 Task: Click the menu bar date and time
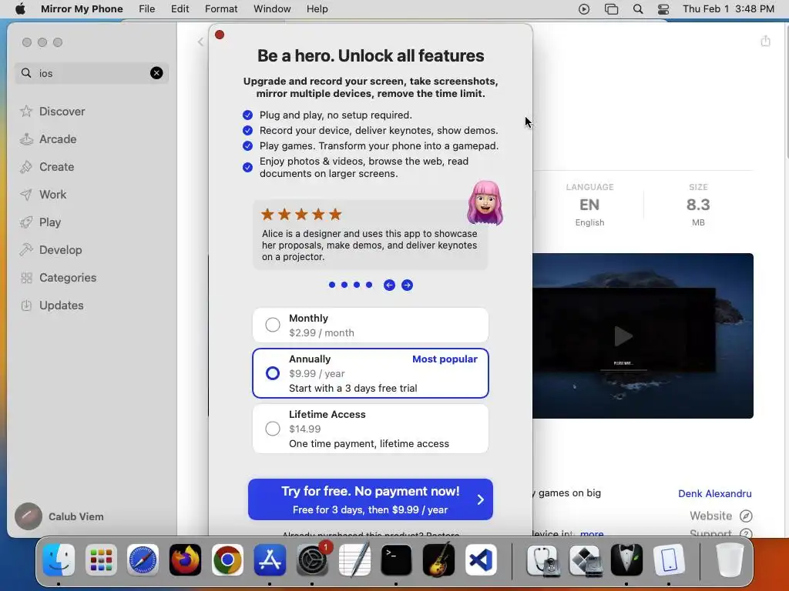[728, 8]
